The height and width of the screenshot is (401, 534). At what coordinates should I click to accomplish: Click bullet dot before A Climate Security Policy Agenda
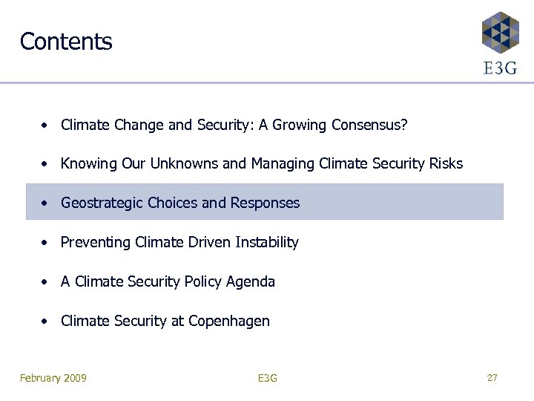tap(46, 281)
